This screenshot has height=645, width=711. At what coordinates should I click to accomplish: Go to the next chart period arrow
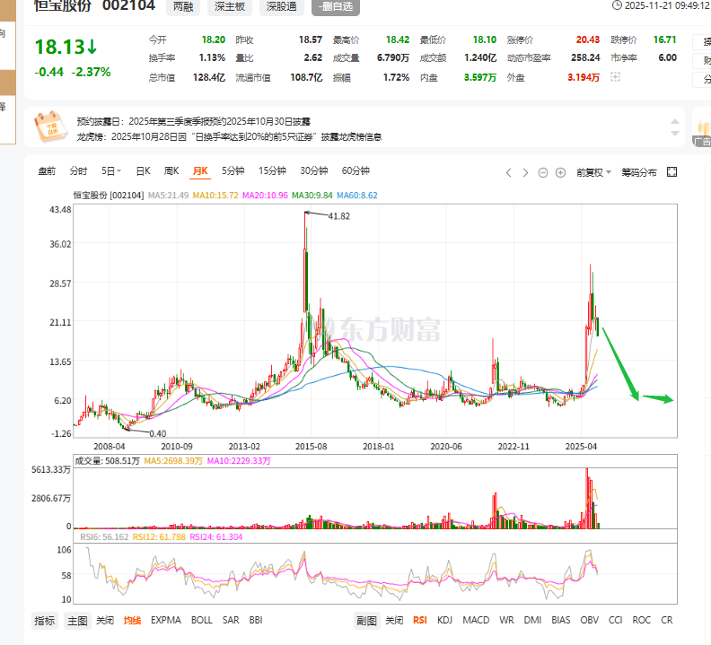click(x=525, y=173)
